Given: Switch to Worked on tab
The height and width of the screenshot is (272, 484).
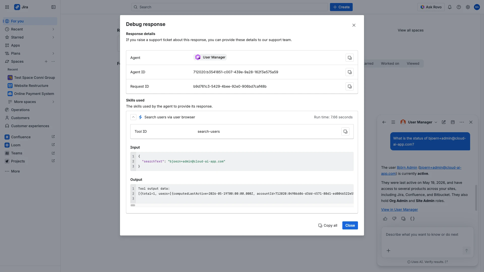Looking at the screenshot, I should [390, 63].
